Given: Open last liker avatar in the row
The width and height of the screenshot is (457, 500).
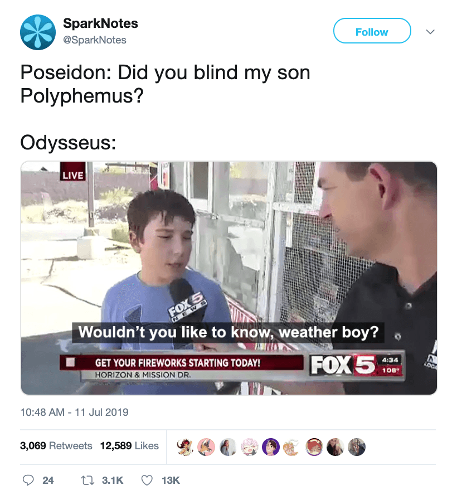Looking at the screenshot, I should [357, 446].
